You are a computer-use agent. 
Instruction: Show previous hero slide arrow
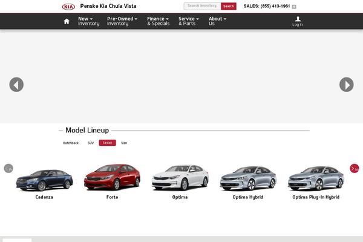pos(16,85)
